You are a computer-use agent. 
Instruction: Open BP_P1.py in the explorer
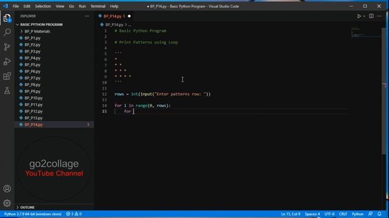pyautogui.click(x=32, y=38)
